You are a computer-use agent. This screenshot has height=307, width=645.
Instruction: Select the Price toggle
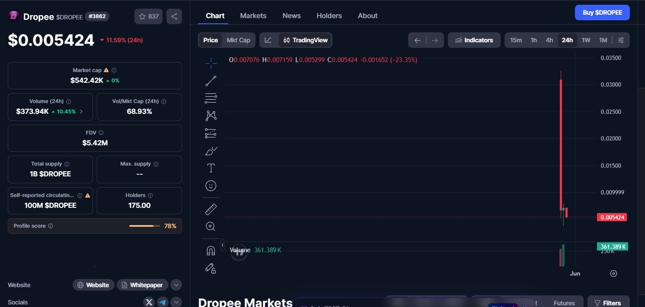211,40
